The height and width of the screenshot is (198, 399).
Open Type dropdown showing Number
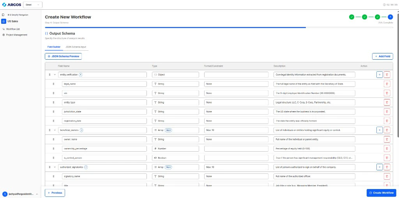[176, 148]
